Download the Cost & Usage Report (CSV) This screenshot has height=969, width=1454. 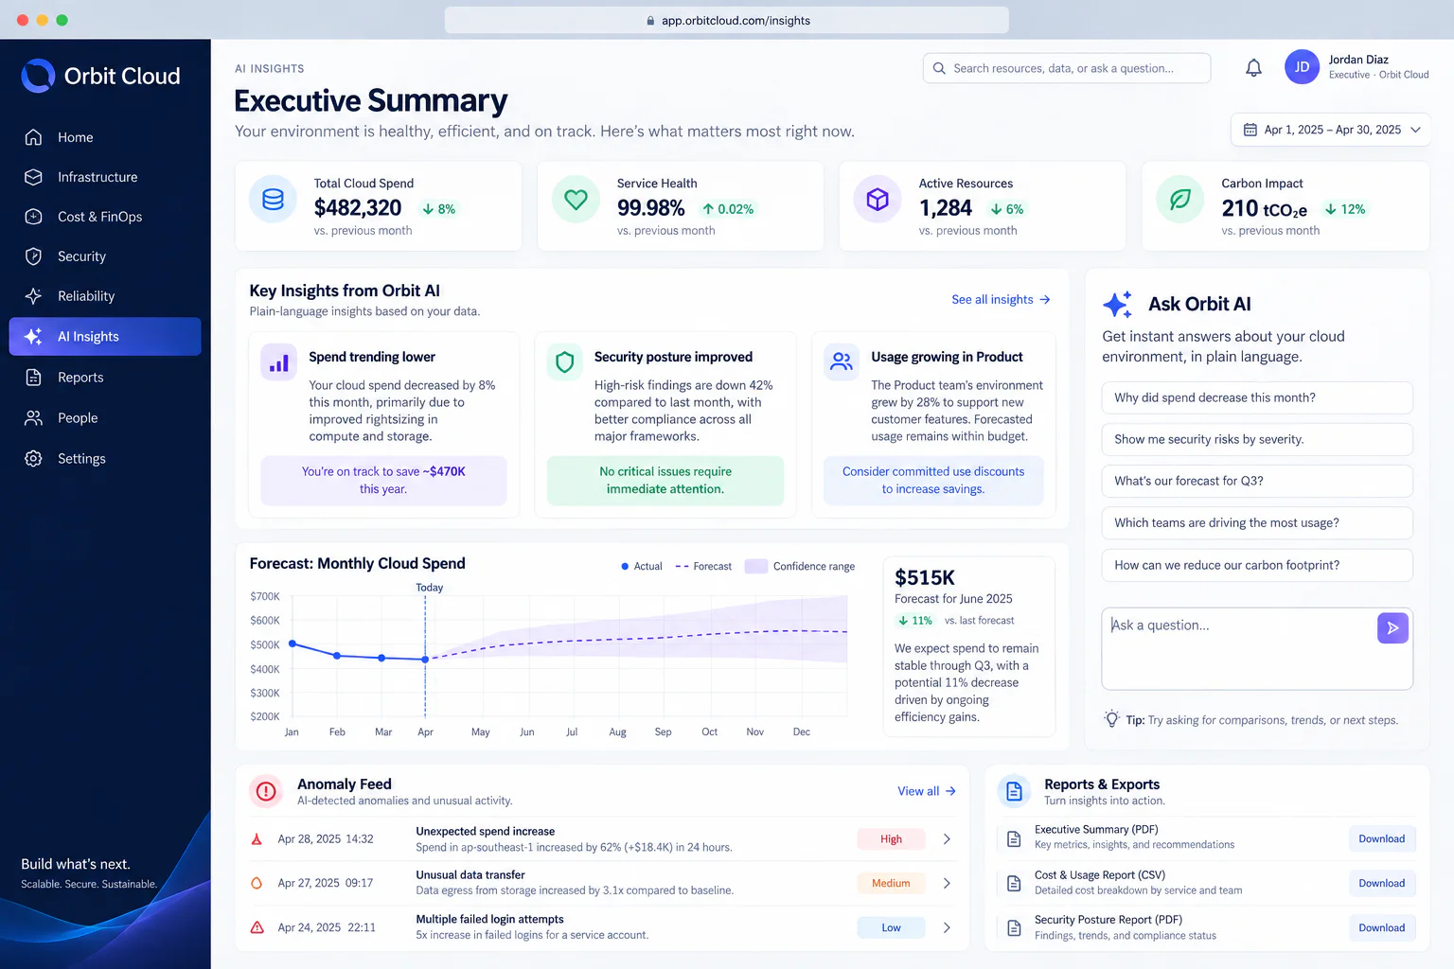point(1382,884)
